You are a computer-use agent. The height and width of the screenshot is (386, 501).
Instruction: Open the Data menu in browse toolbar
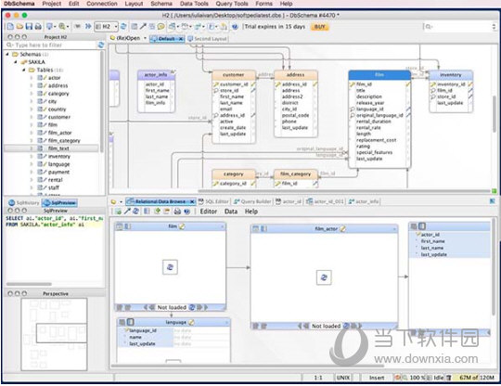click(x=231, y=212)
